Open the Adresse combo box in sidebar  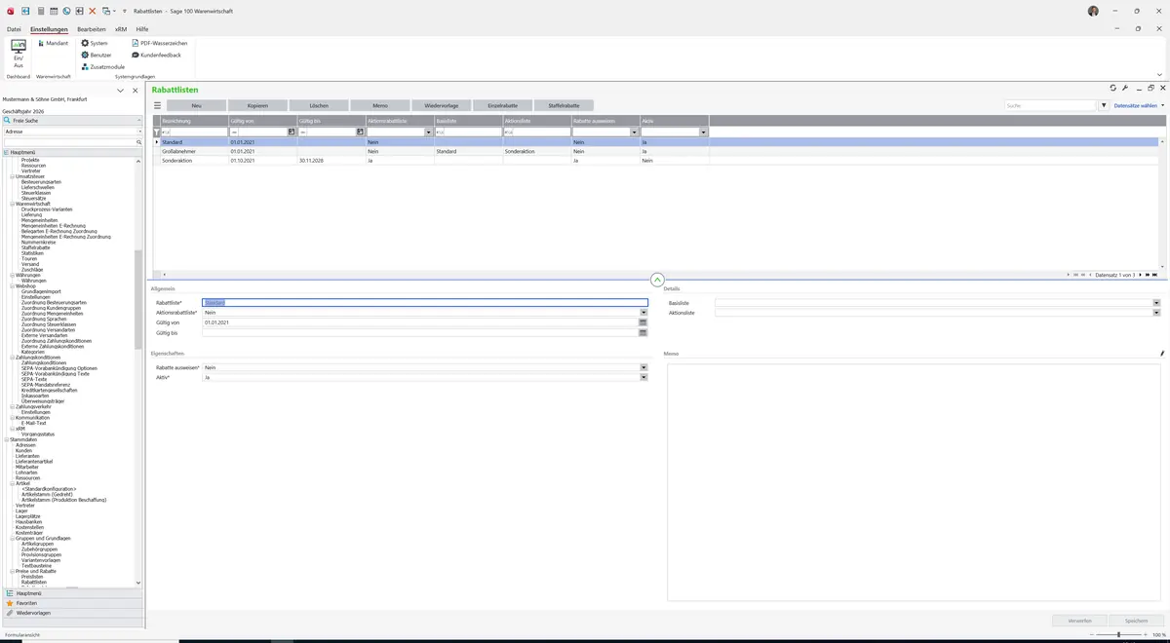pos(72,131)
